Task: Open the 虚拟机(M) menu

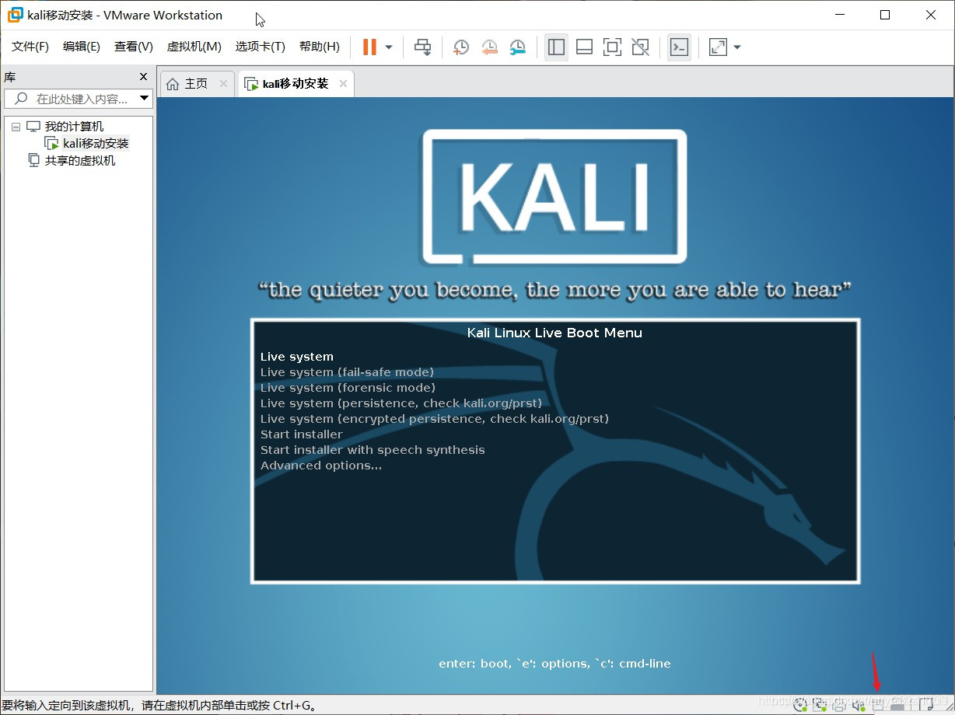Action: tap(194, 47)
